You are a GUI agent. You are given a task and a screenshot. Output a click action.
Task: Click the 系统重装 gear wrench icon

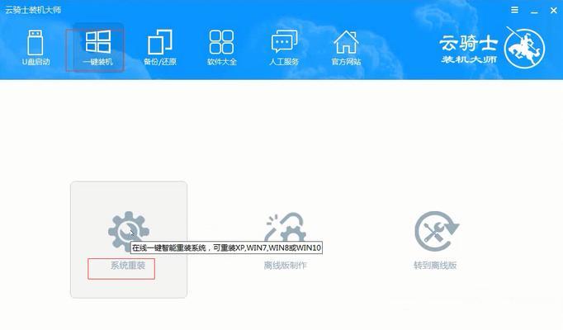(129, 230)
